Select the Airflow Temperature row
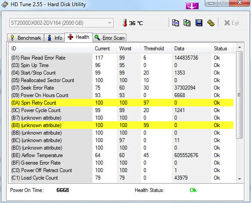 tap(122, 155)
